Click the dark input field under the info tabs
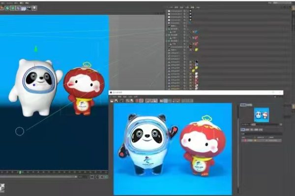The width and height of the screenshot is (295, 196). pos(264,134)
